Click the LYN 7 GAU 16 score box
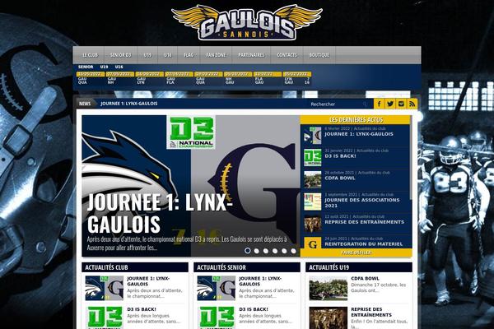494x329 pixels. click(x=297, y=78)
